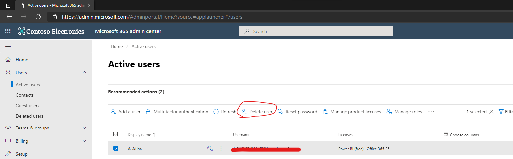Click the A Ailsa display name
This screenshot has height=159, width=513.
coord(135,149)
